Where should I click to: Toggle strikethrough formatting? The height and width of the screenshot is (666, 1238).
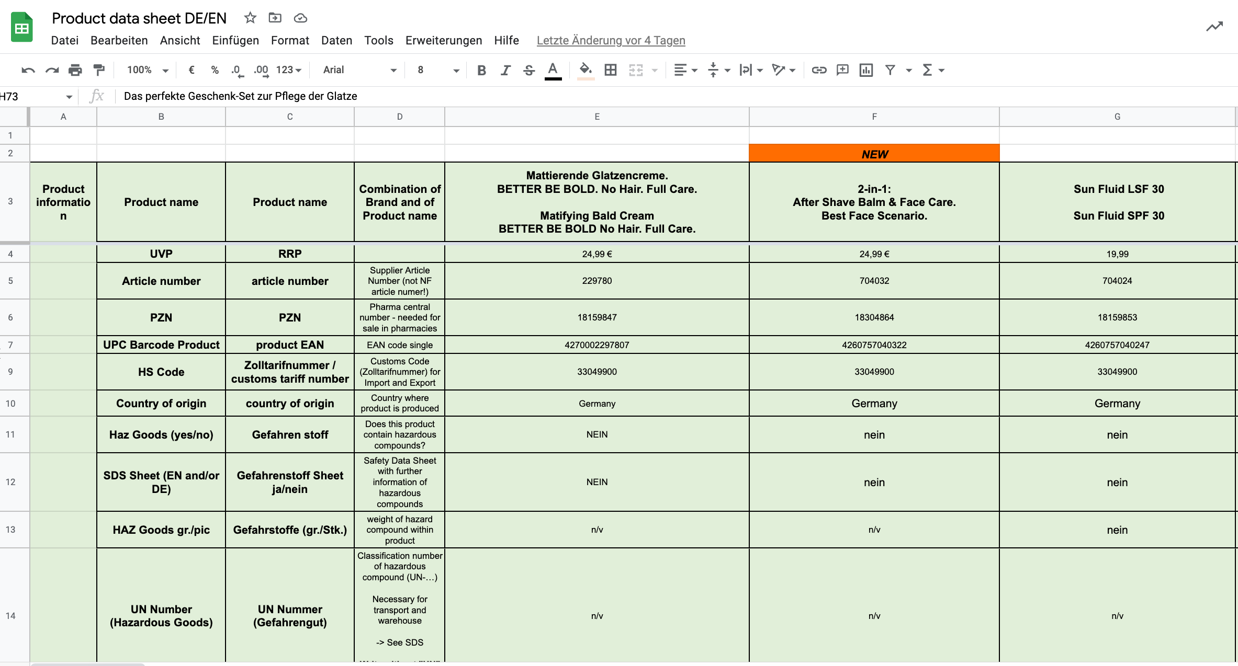coord(529,70)
